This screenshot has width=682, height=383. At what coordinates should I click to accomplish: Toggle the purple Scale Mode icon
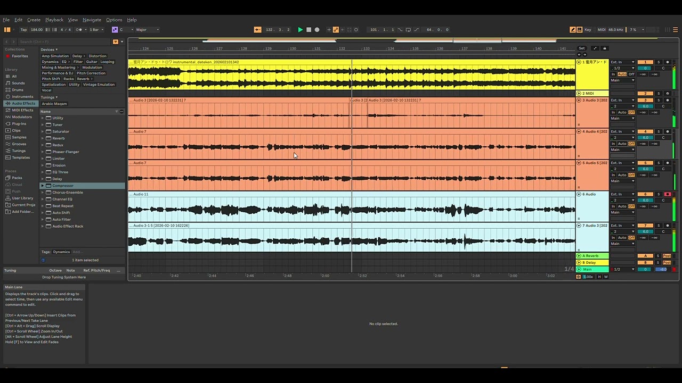tap(114, 30)
